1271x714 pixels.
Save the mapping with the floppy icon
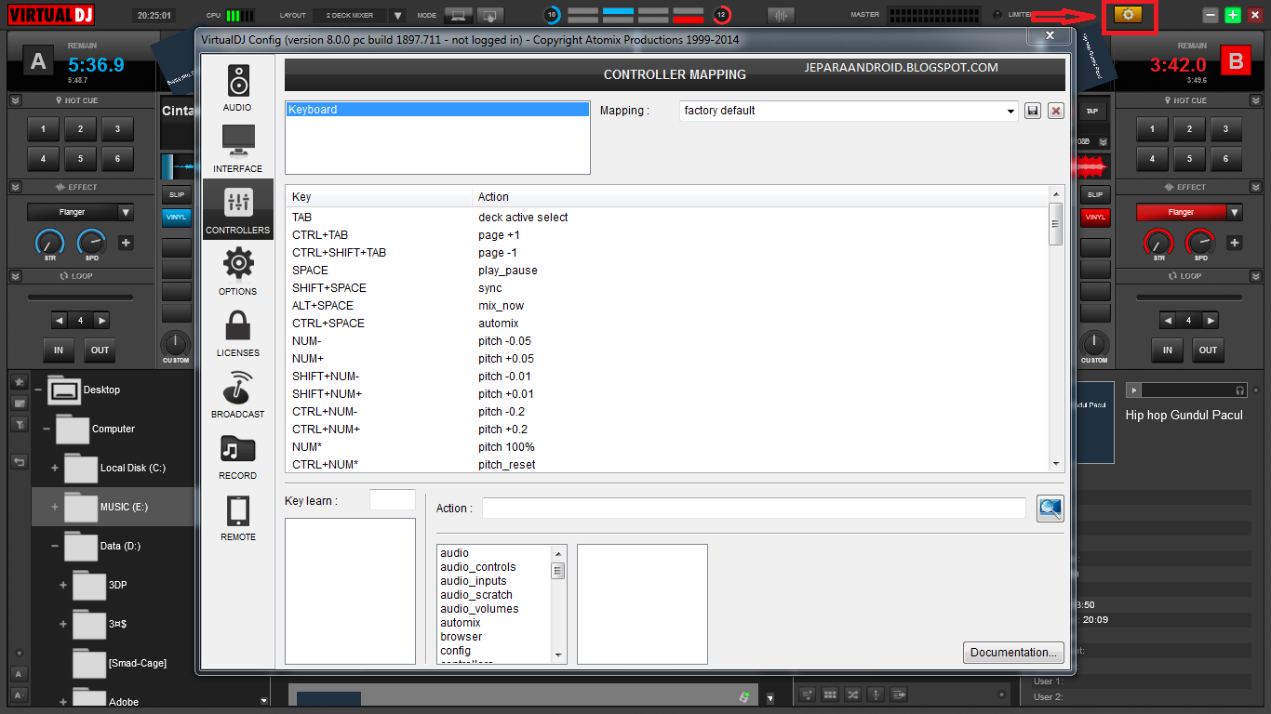[1033, 111]
